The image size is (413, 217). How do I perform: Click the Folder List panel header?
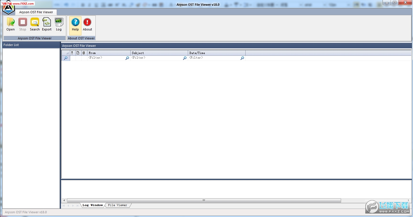point(31,45)
